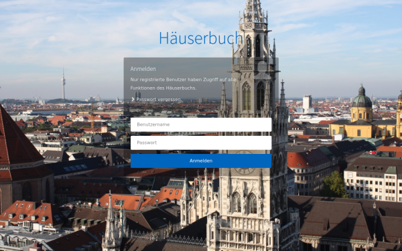Image resolution: width=402 pixels, height=251 pixels.
Task: Focus the Passwort input field
Action: 201,143
